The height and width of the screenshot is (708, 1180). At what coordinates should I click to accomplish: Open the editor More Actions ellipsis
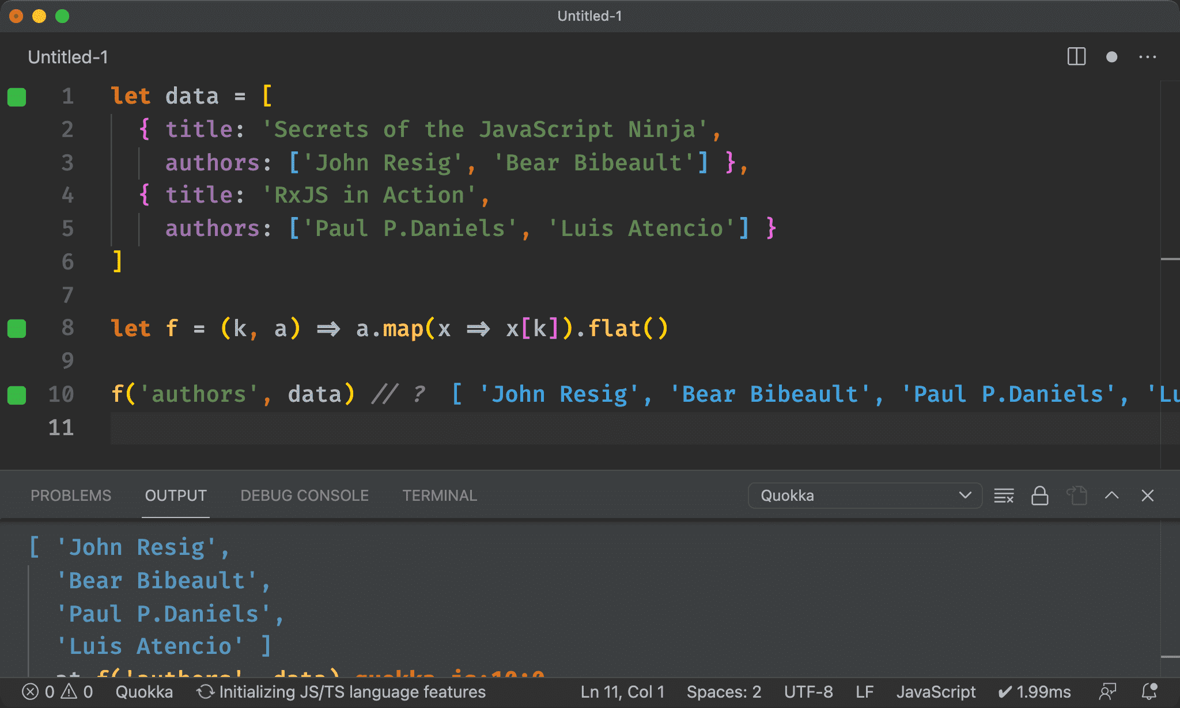click(x=1147, y=56)
